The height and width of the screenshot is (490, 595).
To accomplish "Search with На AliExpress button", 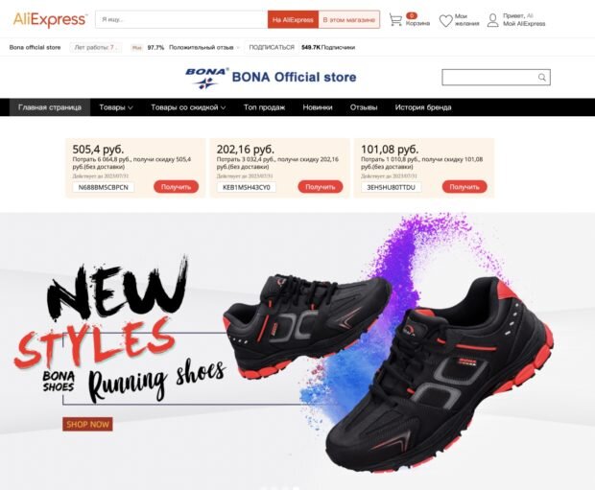I will (293, 19).
